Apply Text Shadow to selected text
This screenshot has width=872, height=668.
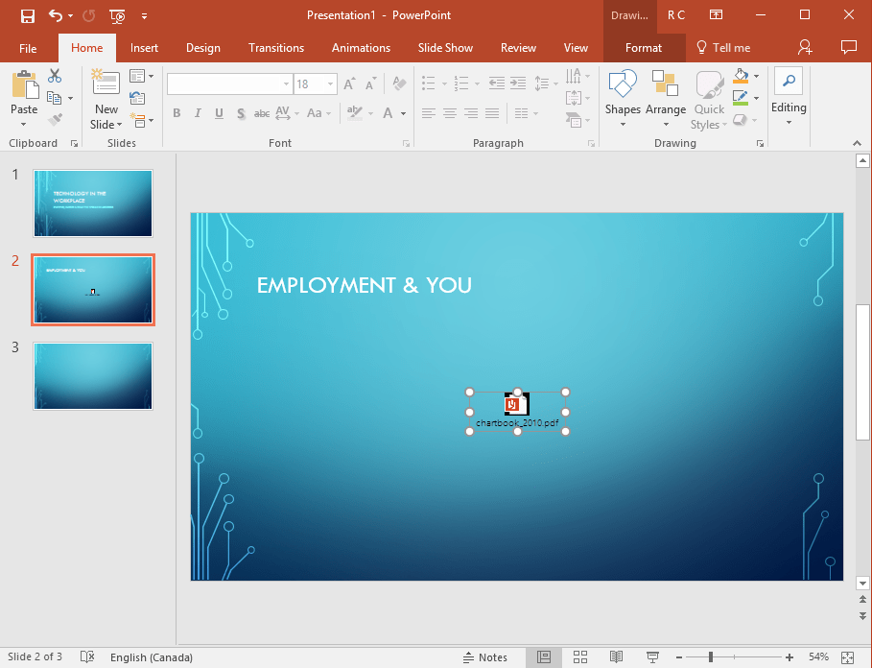click(240, 113)
